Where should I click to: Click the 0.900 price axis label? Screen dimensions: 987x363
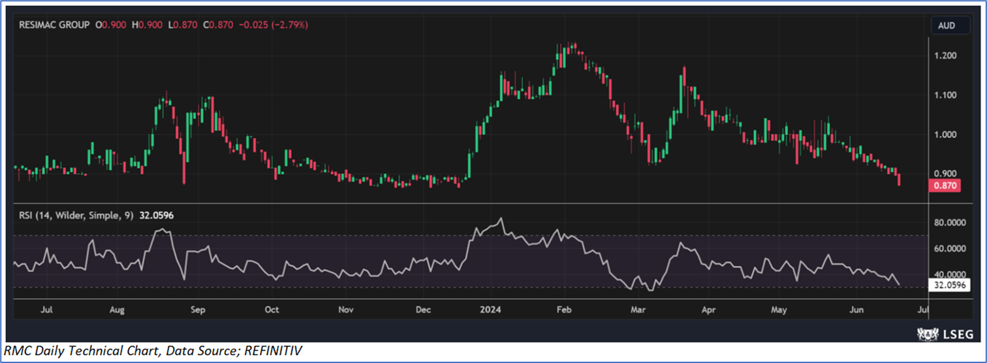coord(946,173)
